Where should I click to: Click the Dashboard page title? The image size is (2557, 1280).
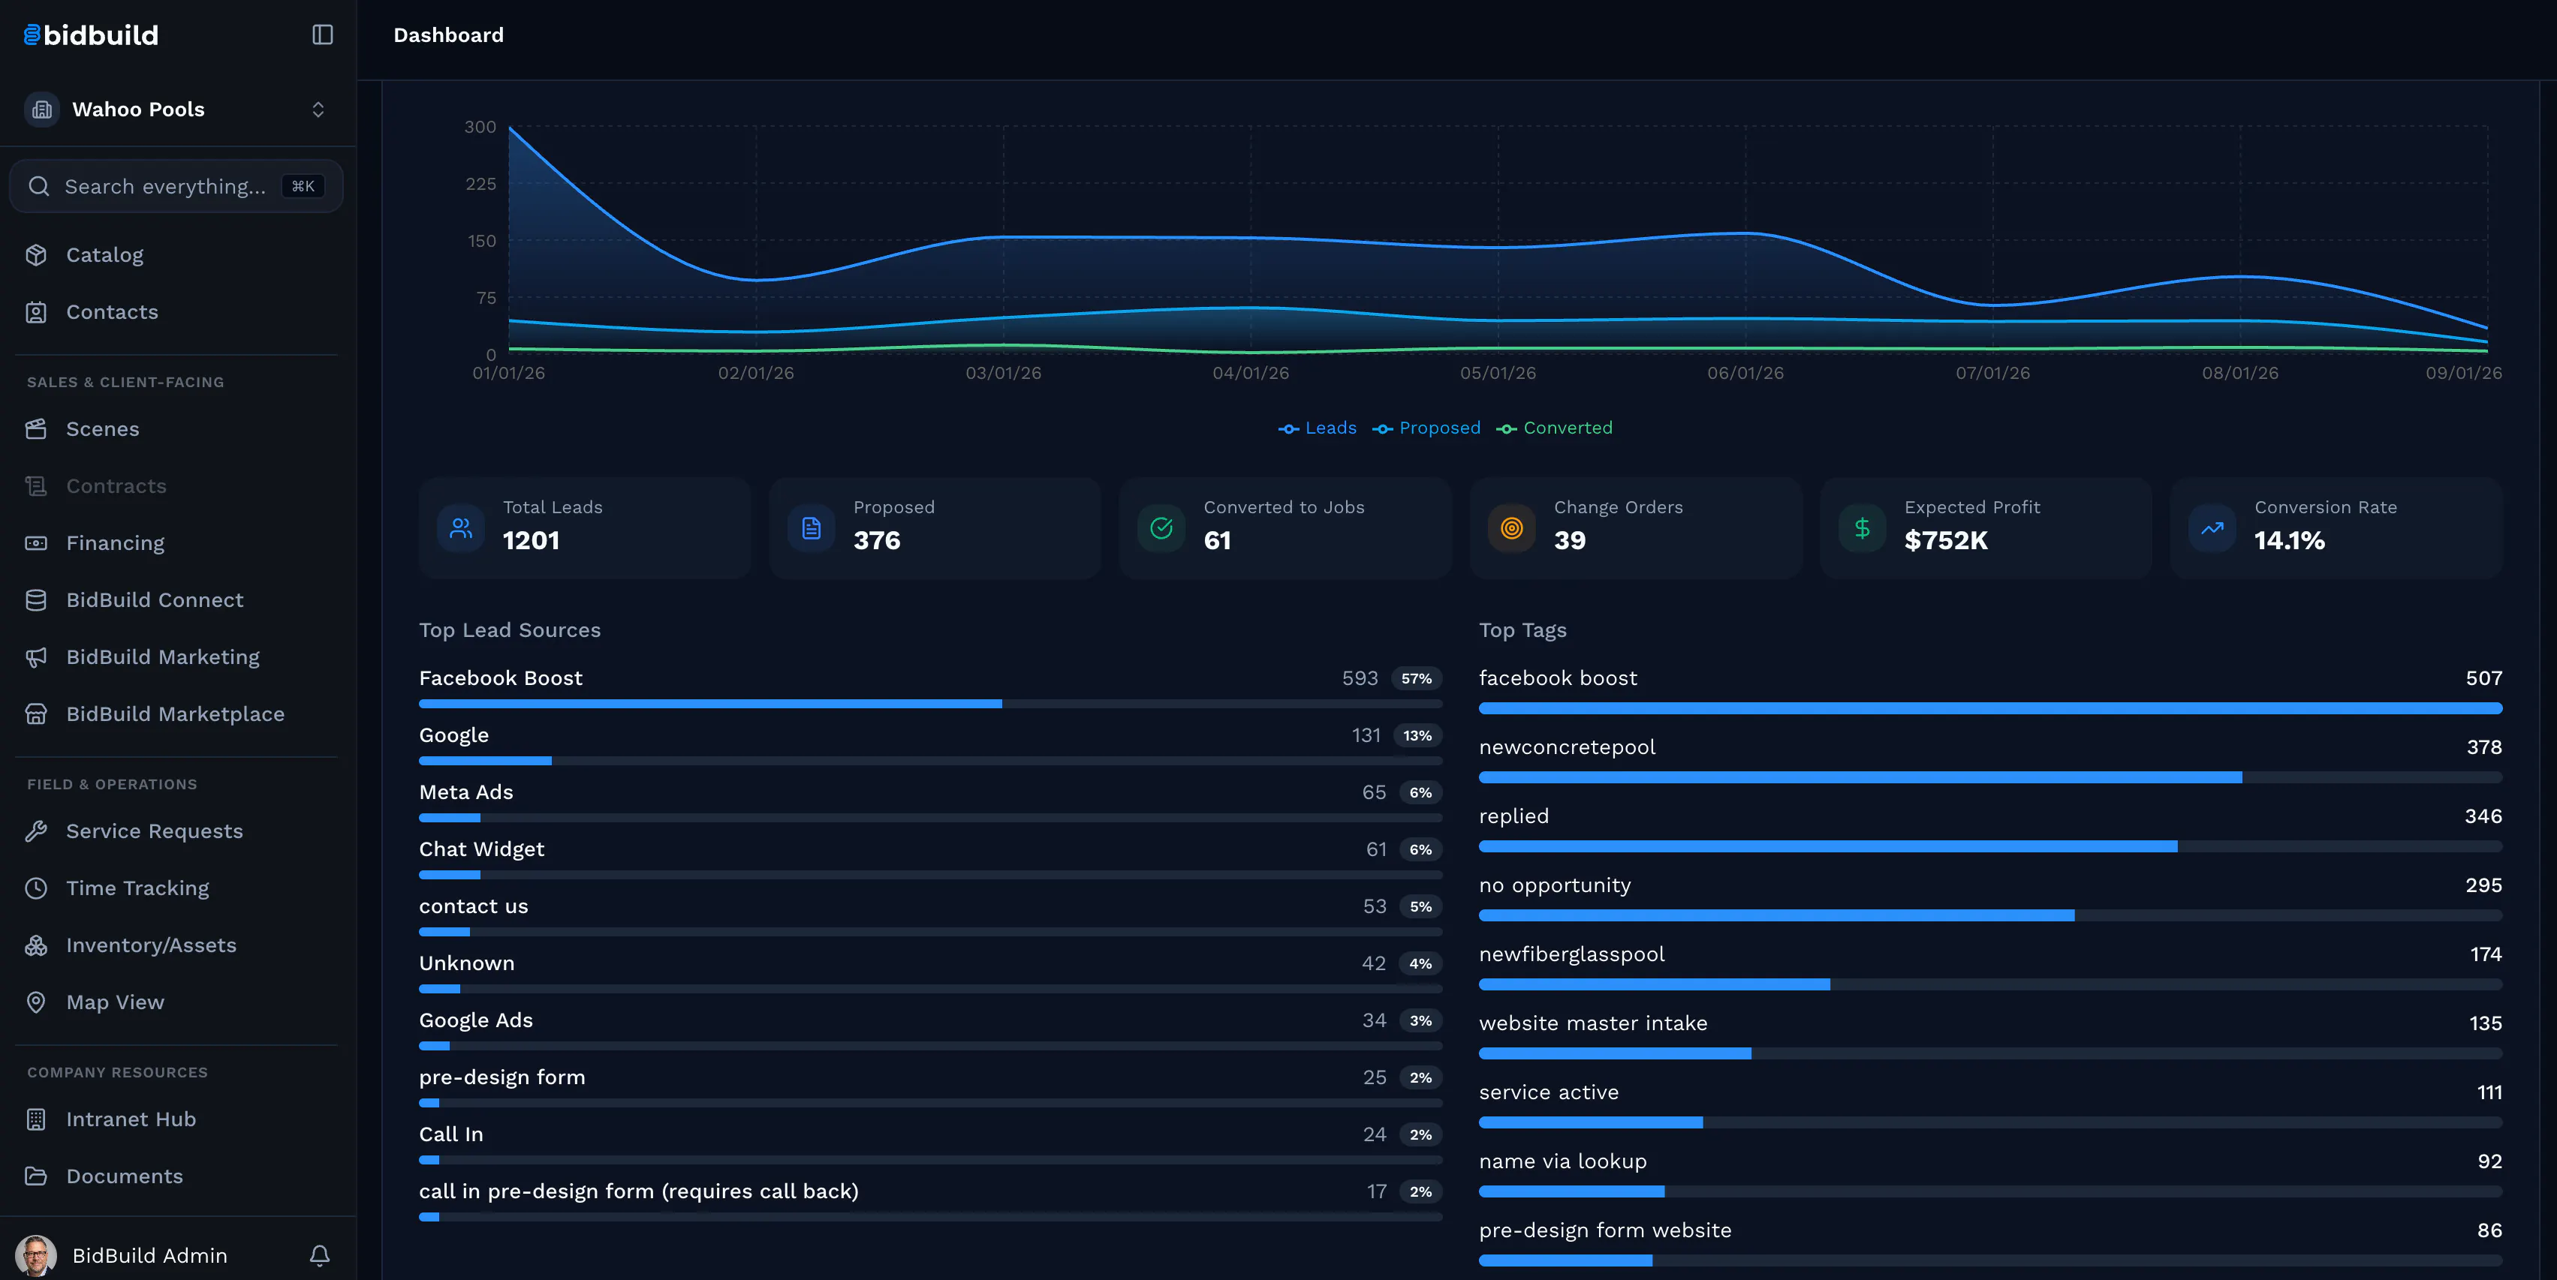[449, 35]
